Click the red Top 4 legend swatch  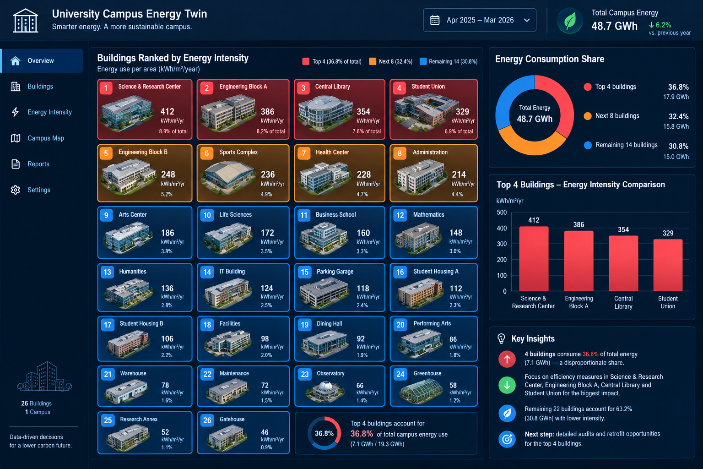click(306, 61)
